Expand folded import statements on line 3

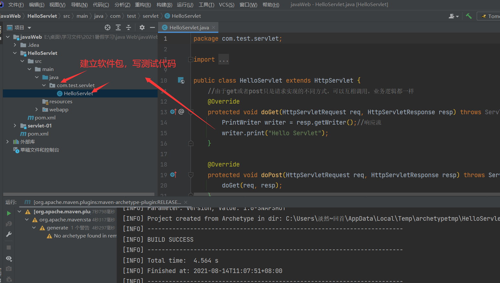191,59
